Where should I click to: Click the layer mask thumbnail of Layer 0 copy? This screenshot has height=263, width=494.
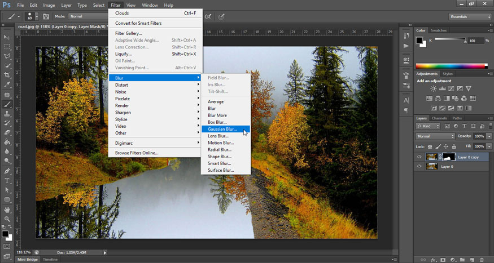tap(449, 157)
